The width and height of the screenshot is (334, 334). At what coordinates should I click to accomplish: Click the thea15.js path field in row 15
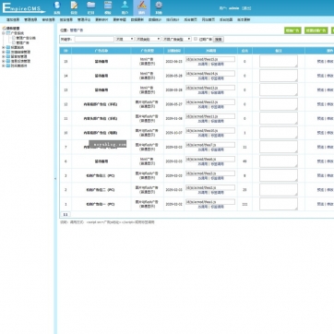(x=210, y=59)
